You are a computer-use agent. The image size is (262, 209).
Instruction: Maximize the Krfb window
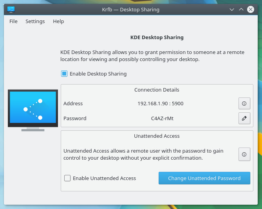tap(241, 9)
